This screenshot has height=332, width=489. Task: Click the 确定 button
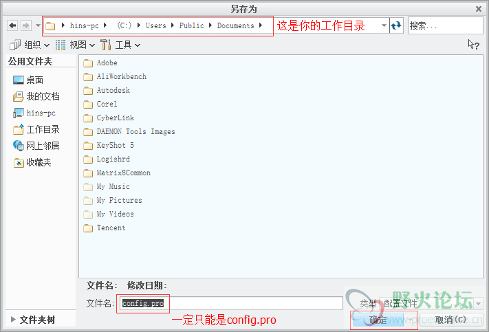click(378, 320)
